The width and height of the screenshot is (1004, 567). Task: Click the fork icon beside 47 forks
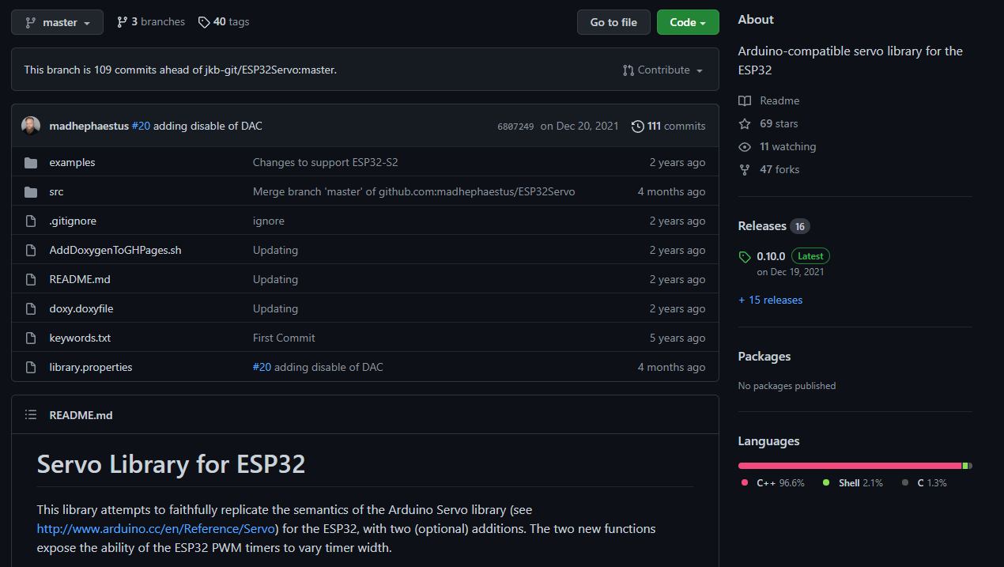click(745, 169)
